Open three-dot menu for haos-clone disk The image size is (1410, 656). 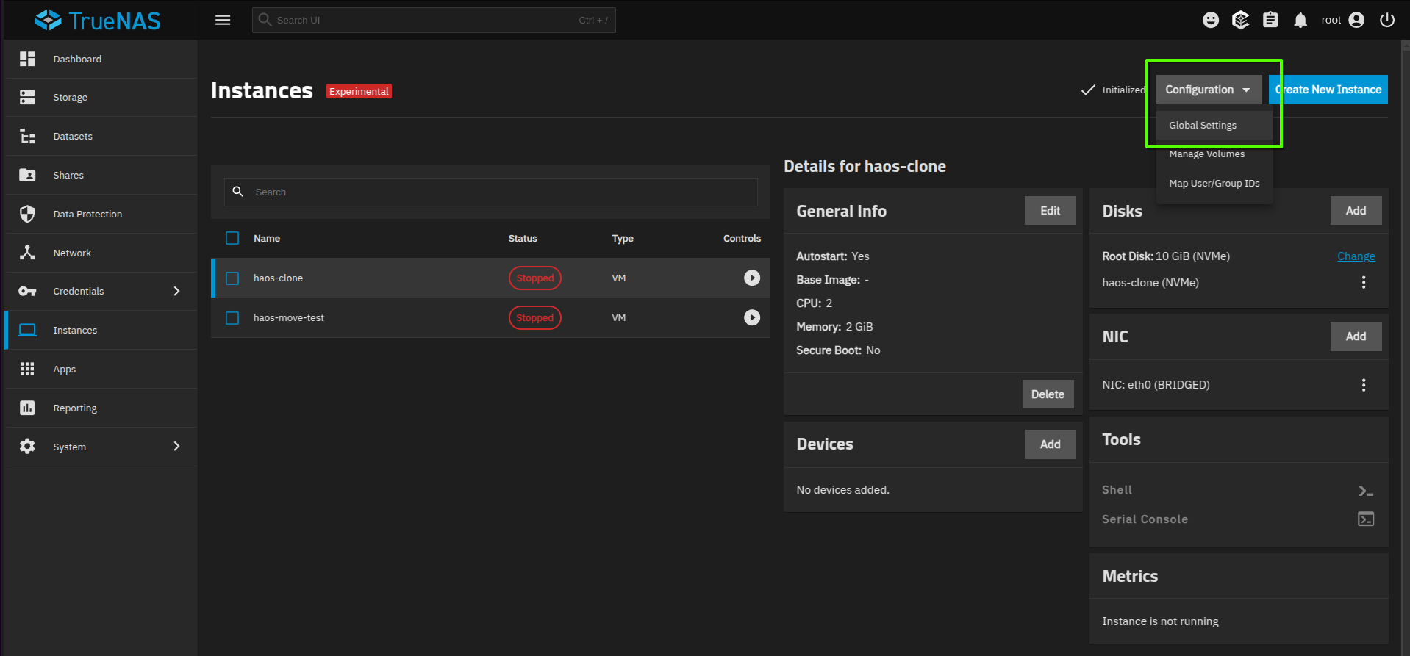click(1363, 282)
